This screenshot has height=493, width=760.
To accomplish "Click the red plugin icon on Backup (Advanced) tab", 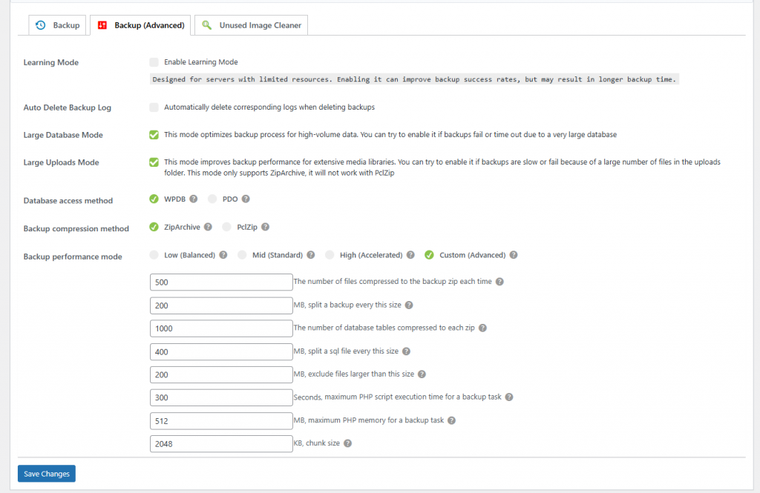I will pos(102,24).
